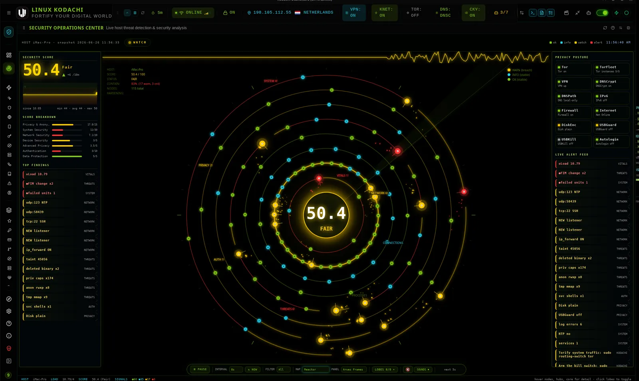Open the FILTER All selector

[284, 369]
